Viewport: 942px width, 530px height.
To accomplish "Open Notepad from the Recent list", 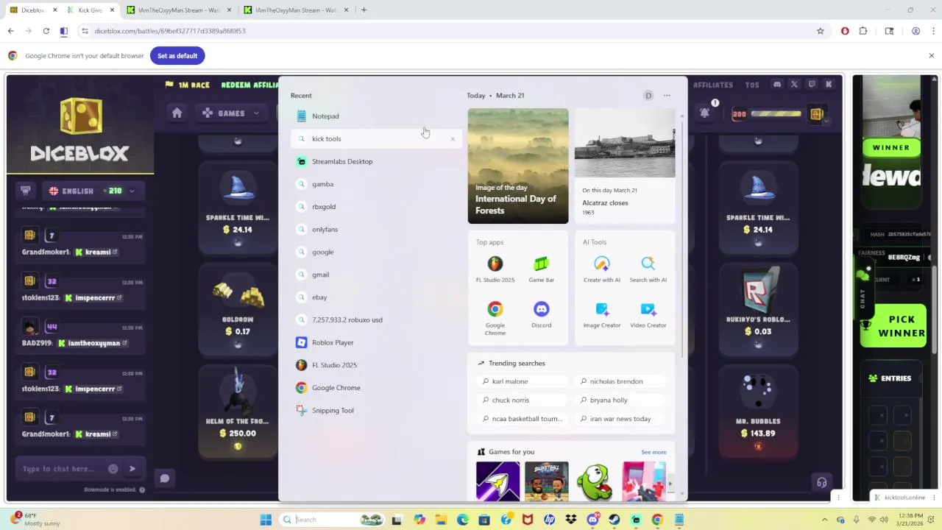I will click(375, 116).
